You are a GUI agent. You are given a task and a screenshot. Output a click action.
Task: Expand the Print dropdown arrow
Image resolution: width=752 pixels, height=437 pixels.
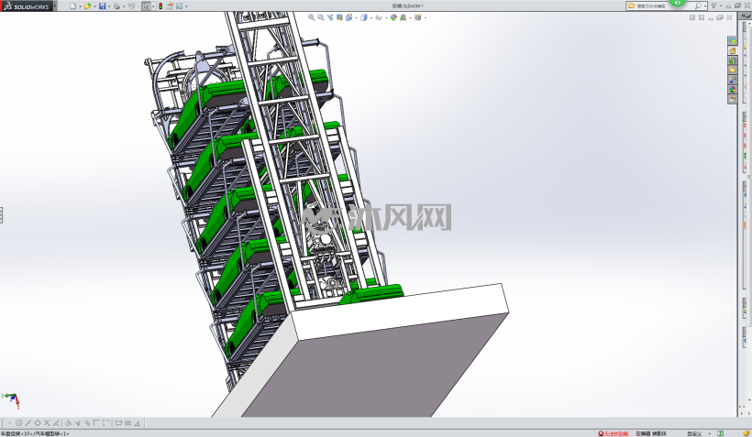(x=124, y=6)
